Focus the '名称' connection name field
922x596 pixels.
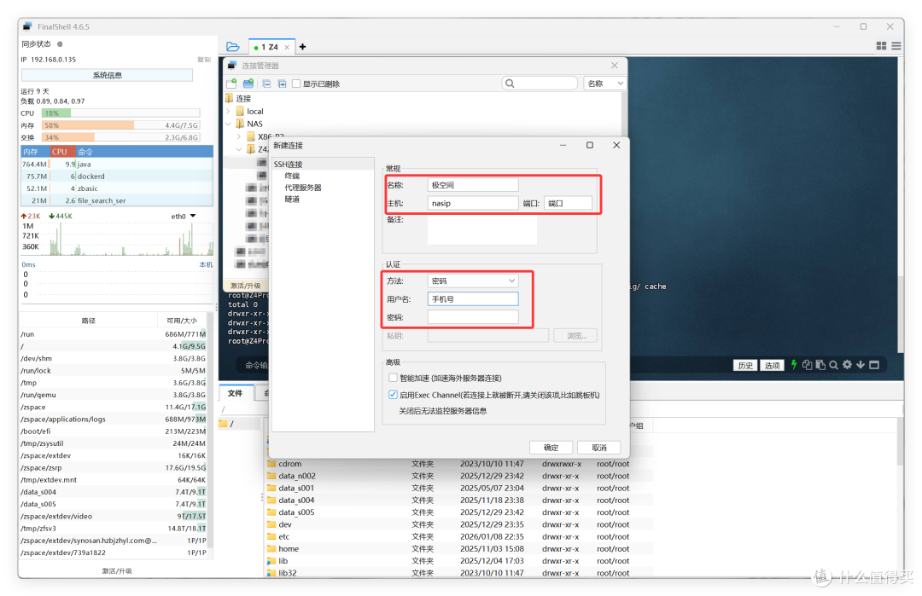click(x=473, y=185)
